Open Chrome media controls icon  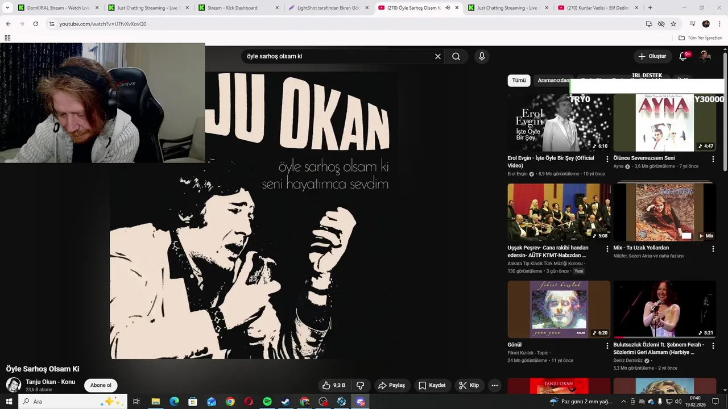692,24
